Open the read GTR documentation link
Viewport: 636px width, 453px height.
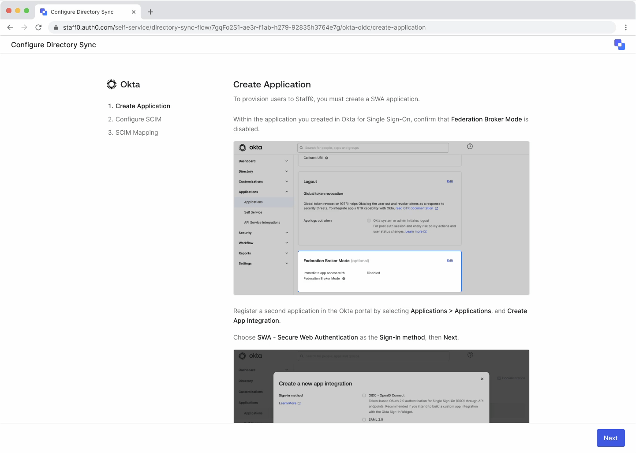[415, 208]
